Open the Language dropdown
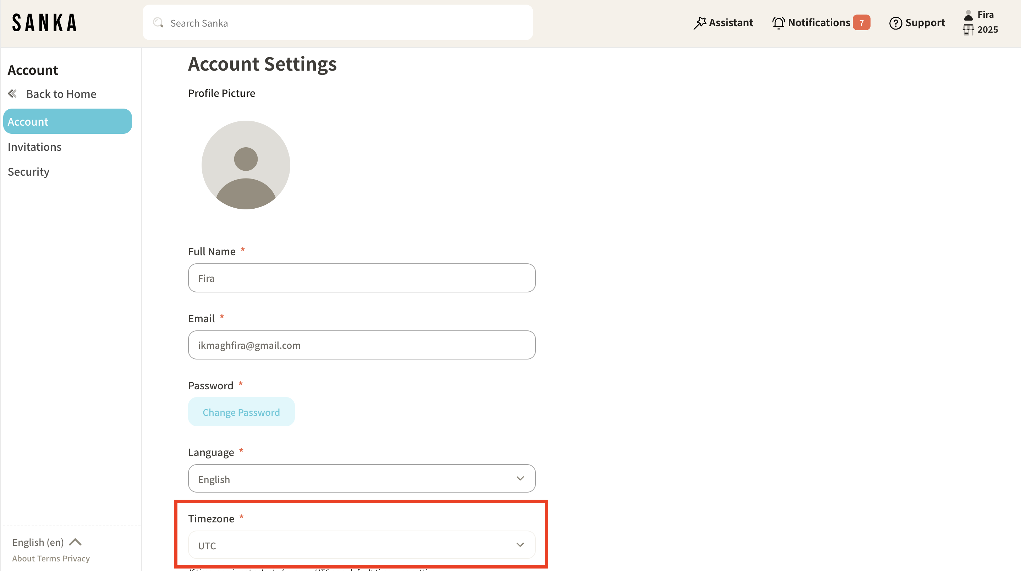Viewport: 1021px width, 571px height. coord(362,479)
